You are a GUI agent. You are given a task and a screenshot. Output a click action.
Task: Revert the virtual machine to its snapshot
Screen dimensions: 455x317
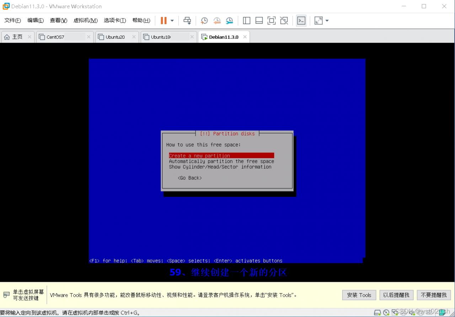coord(217,21)
